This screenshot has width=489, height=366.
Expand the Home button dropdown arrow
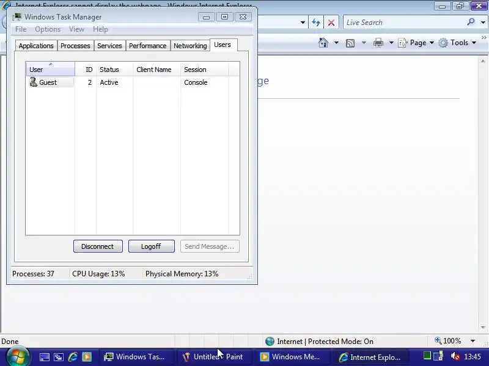(x=336, y=43)
